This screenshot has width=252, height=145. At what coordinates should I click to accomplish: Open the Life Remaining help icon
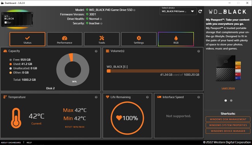coord(147,97)
